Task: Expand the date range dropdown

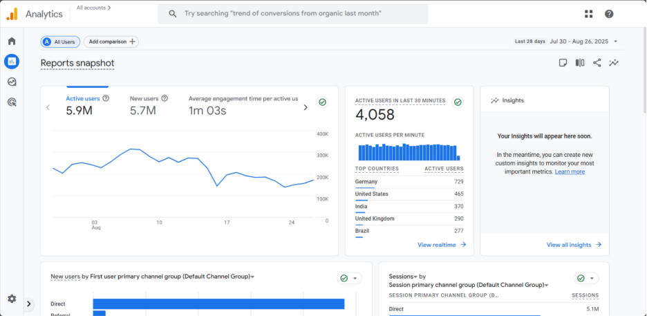Action: tap(615, 41)
